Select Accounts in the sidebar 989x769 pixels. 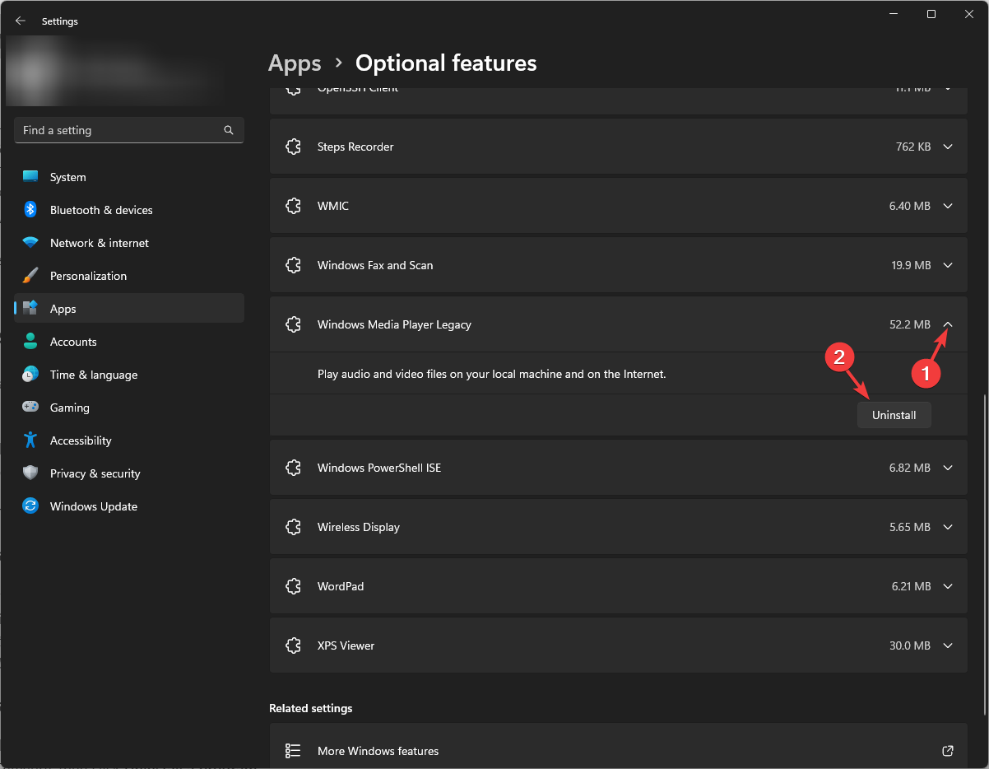point(129,342)
